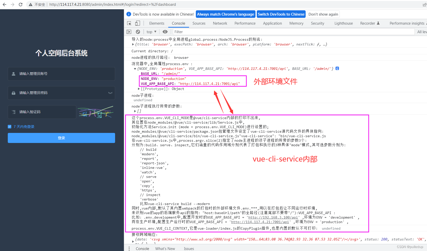This screenshot has width=427, height=251.
Task: Click the admin account user icon
Action: tap(14, 74)
